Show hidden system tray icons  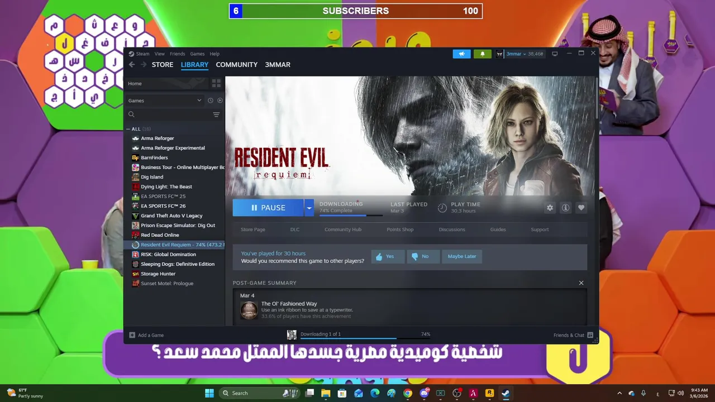pos(619,393)
